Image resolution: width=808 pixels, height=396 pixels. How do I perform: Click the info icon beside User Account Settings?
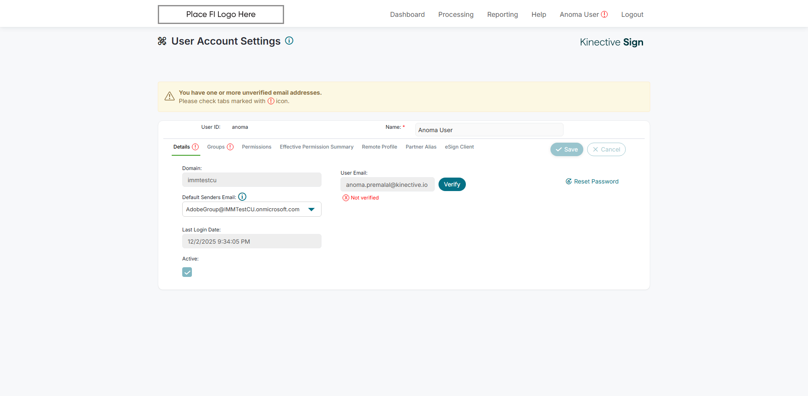pyautogui.click(x=289, y=40)
